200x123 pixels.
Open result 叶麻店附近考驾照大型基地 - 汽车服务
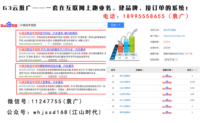click(x=41, y=82)
